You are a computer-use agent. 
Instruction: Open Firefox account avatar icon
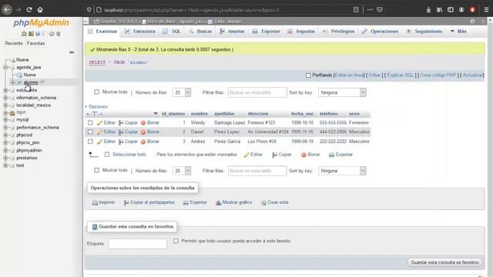coord(461,10)
